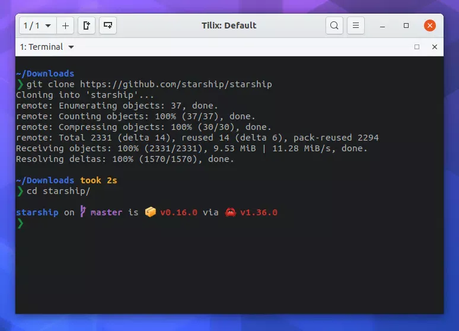Add a new terminal below
This screenshot has height=331, width=459.
coord(108,26)
